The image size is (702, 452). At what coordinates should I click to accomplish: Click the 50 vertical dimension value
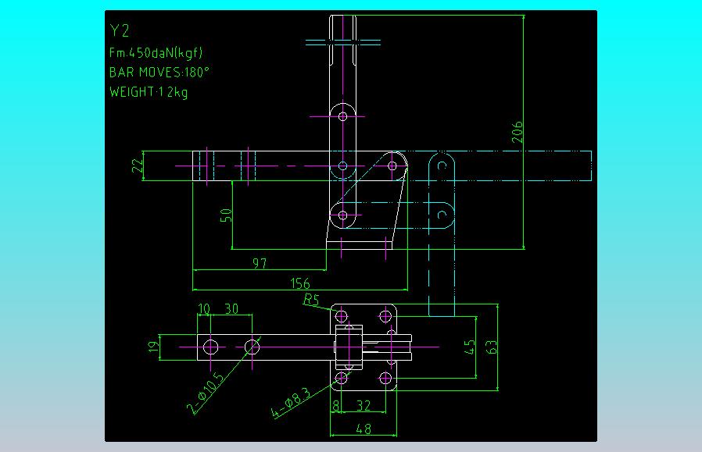click(226, 215)
